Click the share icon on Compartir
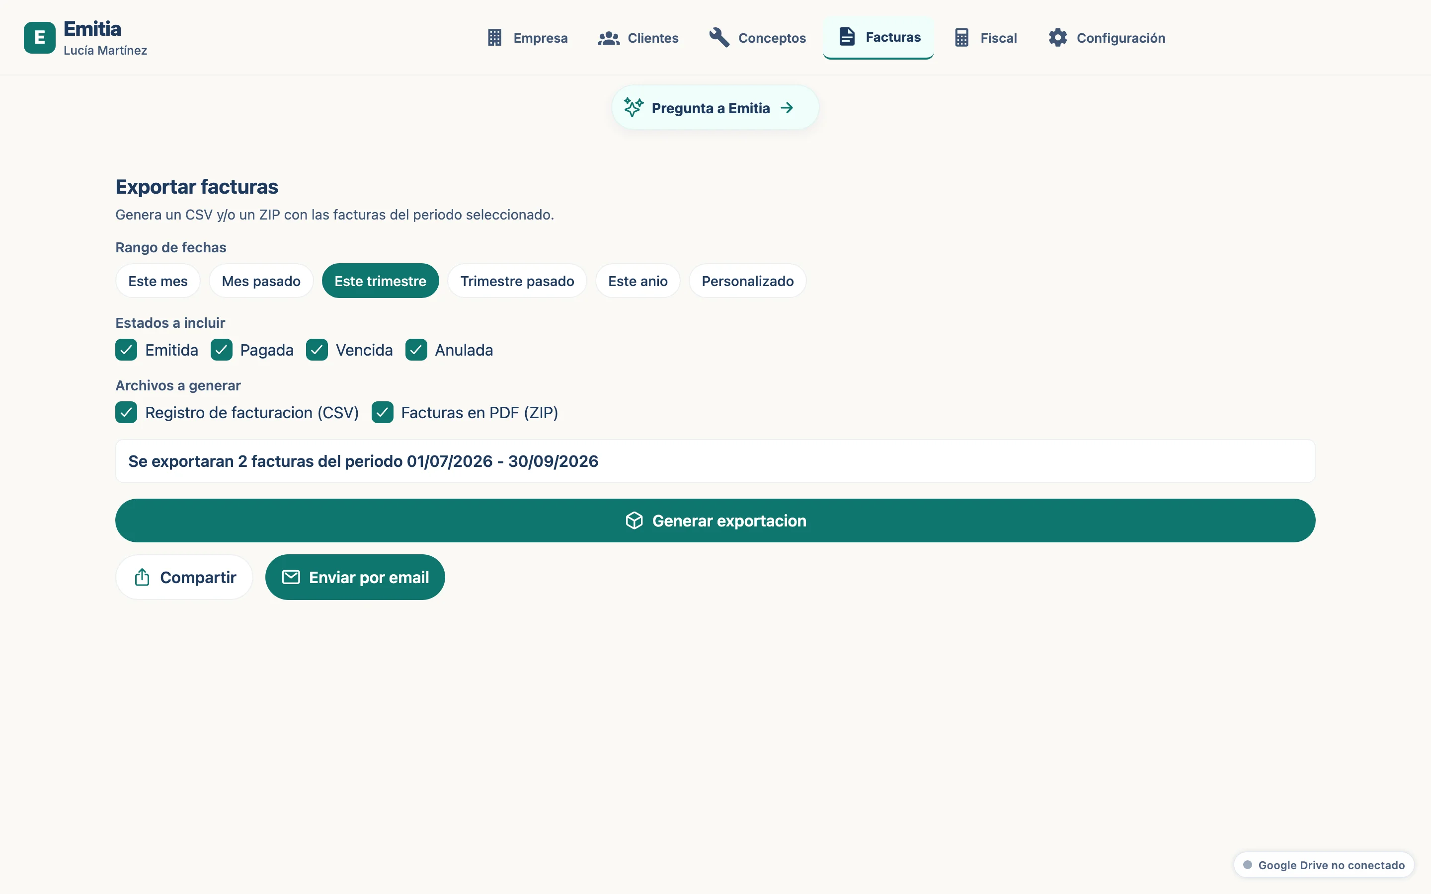 pos(142,577)
